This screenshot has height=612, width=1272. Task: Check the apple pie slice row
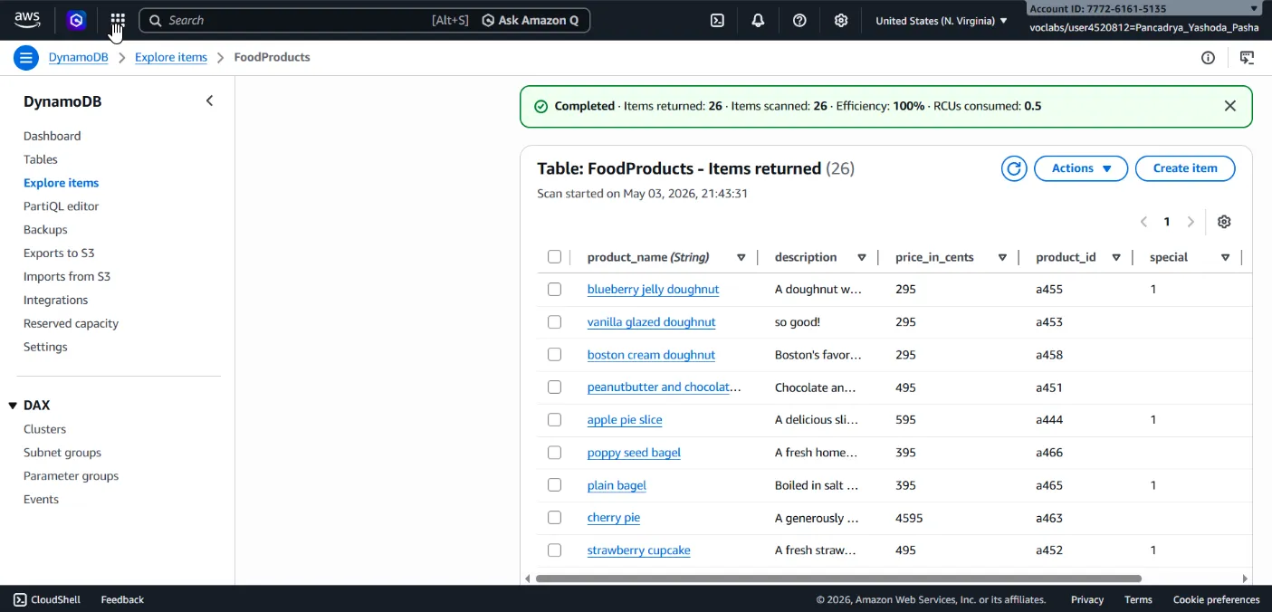coord(554,420)
